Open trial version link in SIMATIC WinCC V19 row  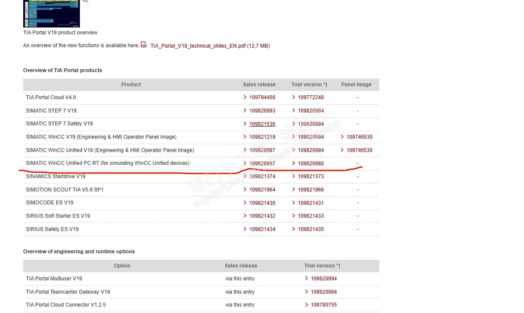click(x=311, y=137)
